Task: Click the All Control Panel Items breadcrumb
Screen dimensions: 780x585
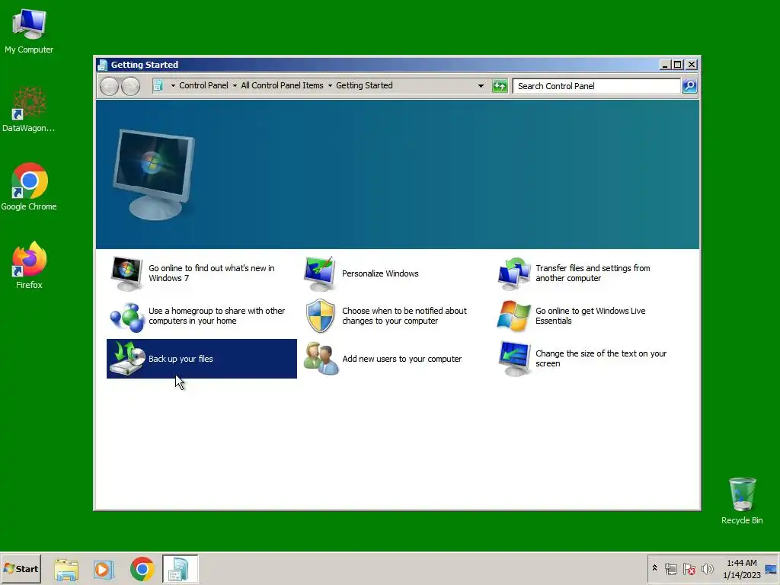Action: [282, 85]
